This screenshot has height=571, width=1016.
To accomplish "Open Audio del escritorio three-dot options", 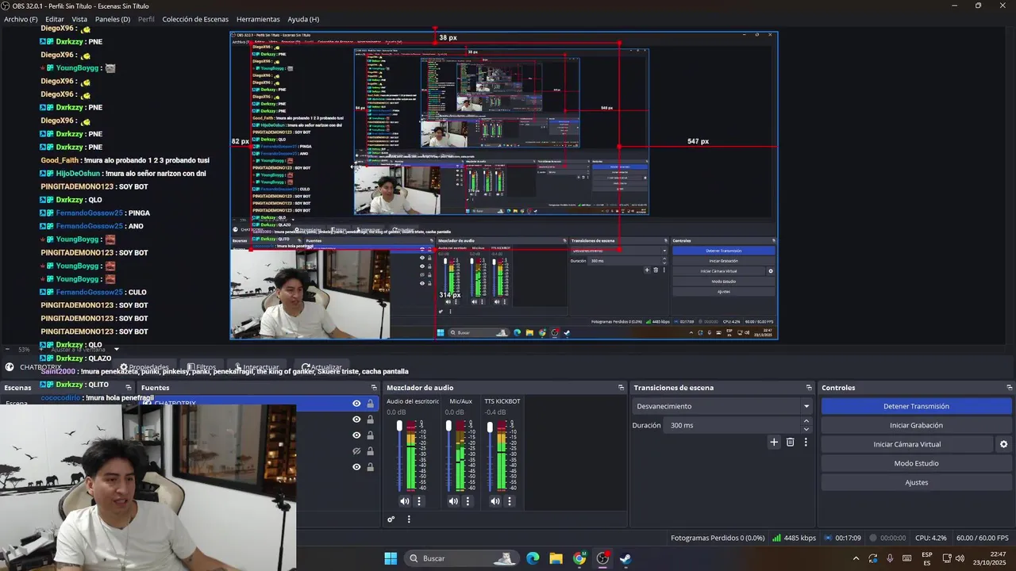I will (x=419, y=501).
